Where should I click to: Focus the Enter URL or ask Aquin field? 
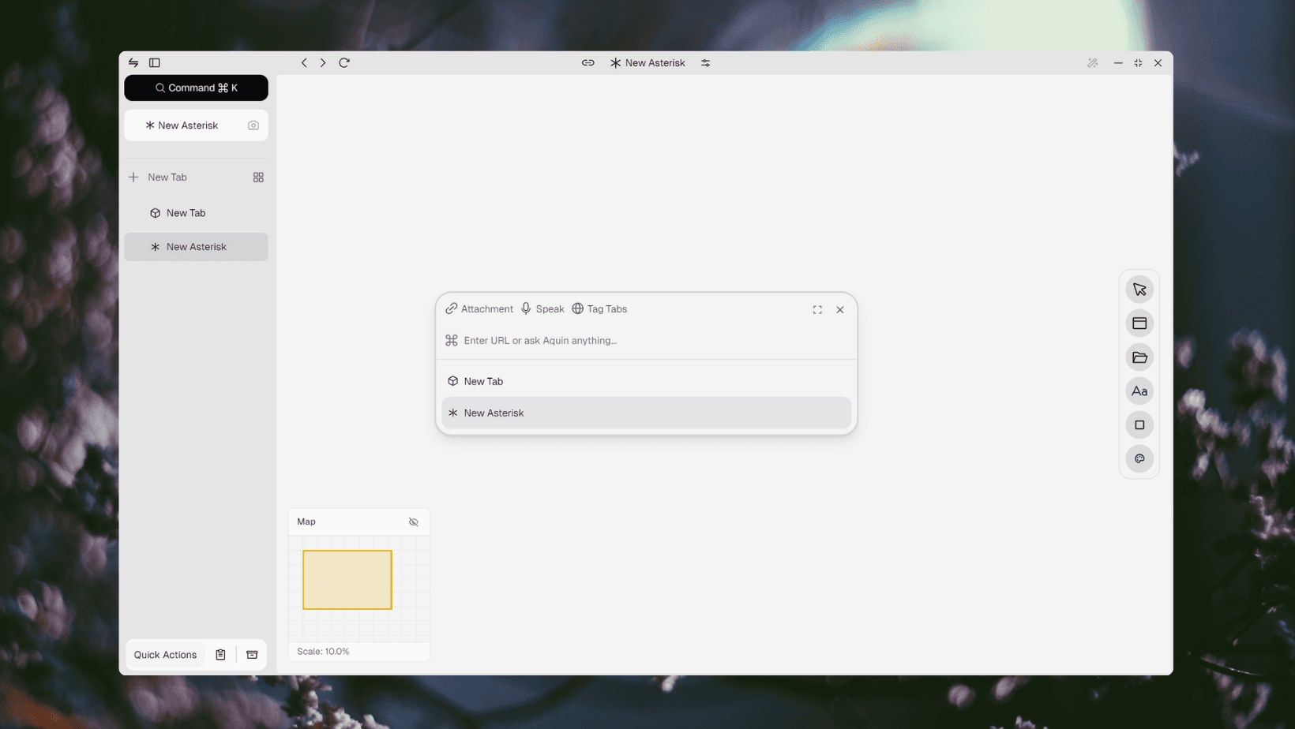(x=646, y=341)
